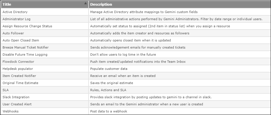Open Disable Future Time Logging app

(25, 55)
